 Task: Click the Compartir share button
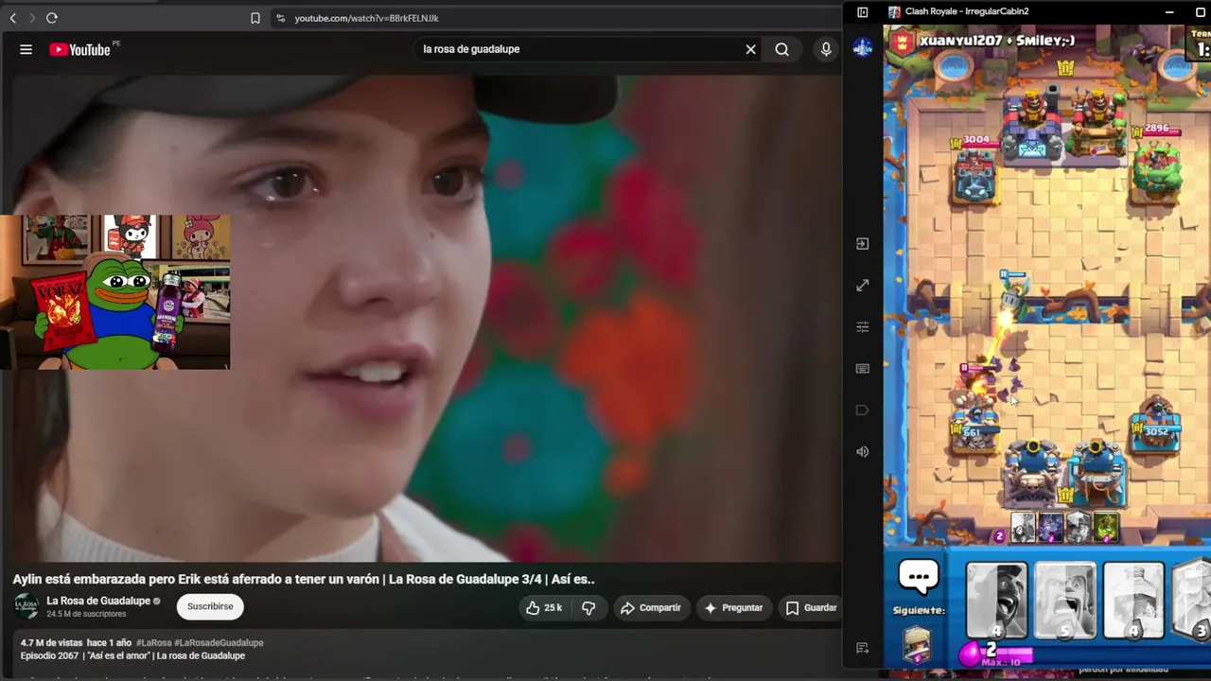point(651,607)
